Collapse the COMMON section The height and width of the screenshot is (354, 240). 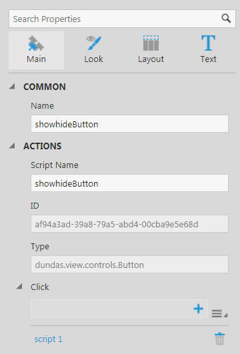coord(12,87)
